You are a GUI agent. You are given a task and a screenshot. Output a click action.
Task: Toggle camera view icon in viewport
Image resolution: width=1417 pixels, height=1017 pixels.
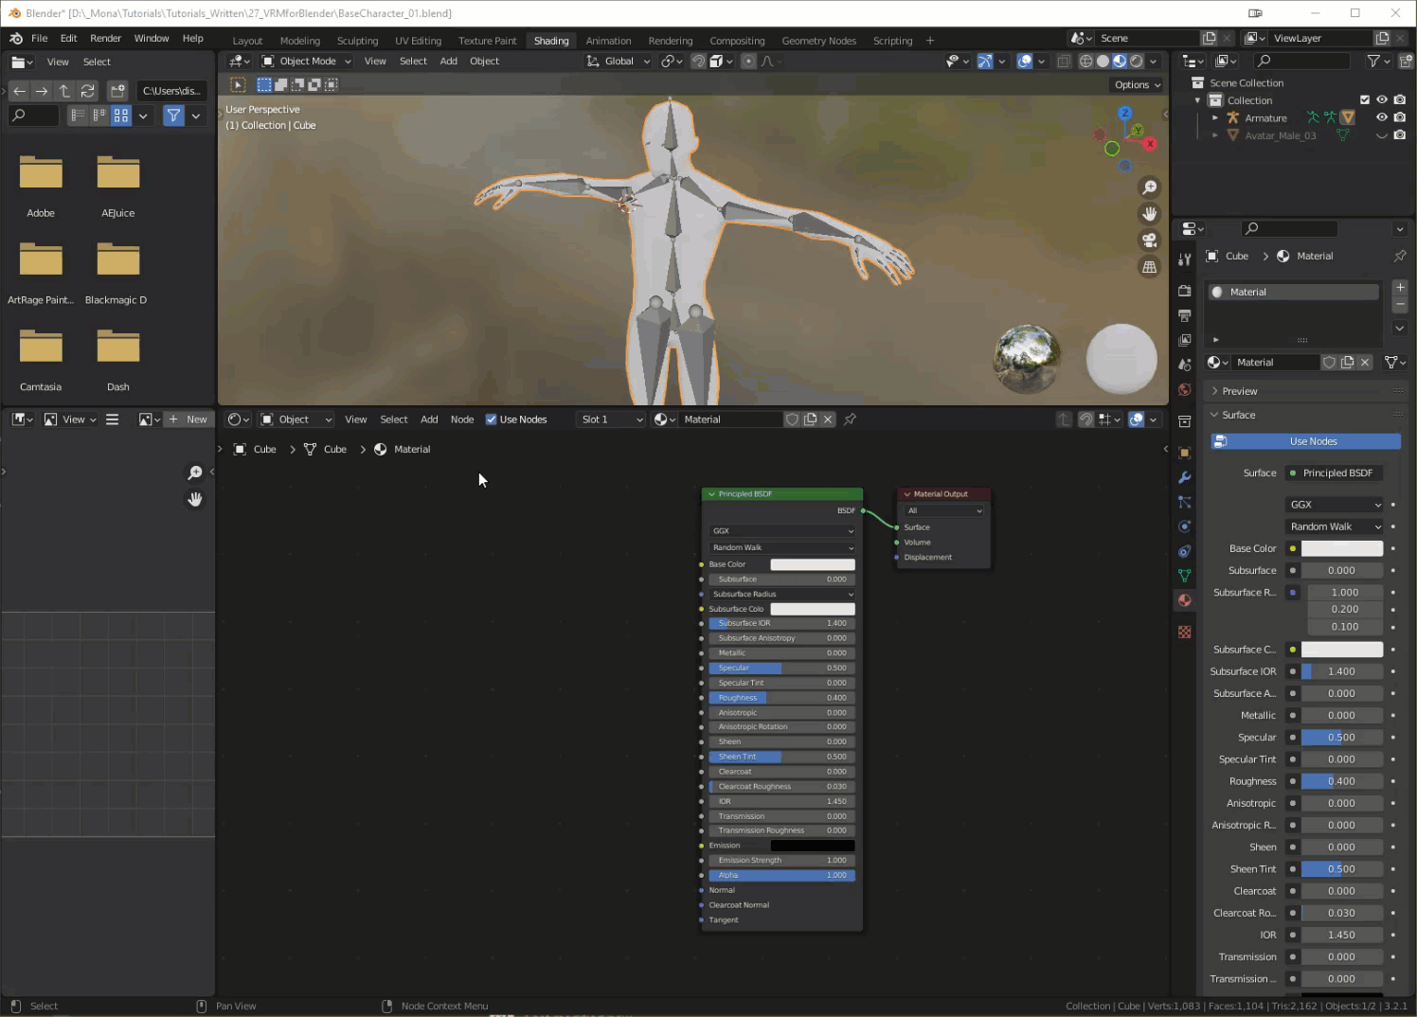[x=1149, y=241]
